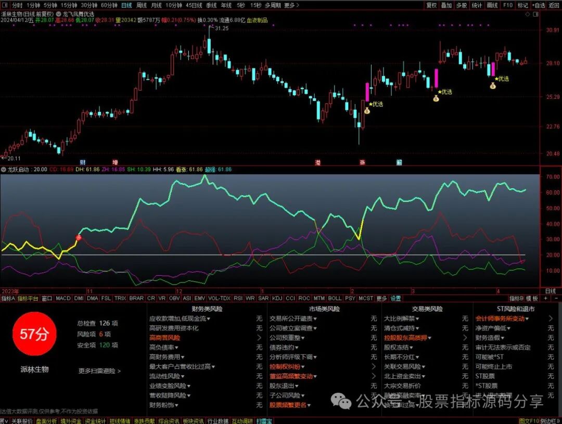Switch to 分时 chart period
The width and height of the screenshot is (562, 424).
point(17,5)
